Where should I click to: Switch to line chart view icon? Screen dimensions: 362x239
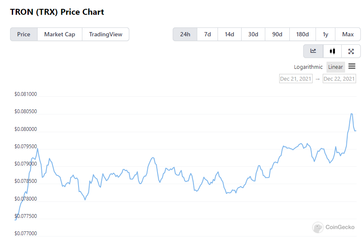(x=313, y=51)
